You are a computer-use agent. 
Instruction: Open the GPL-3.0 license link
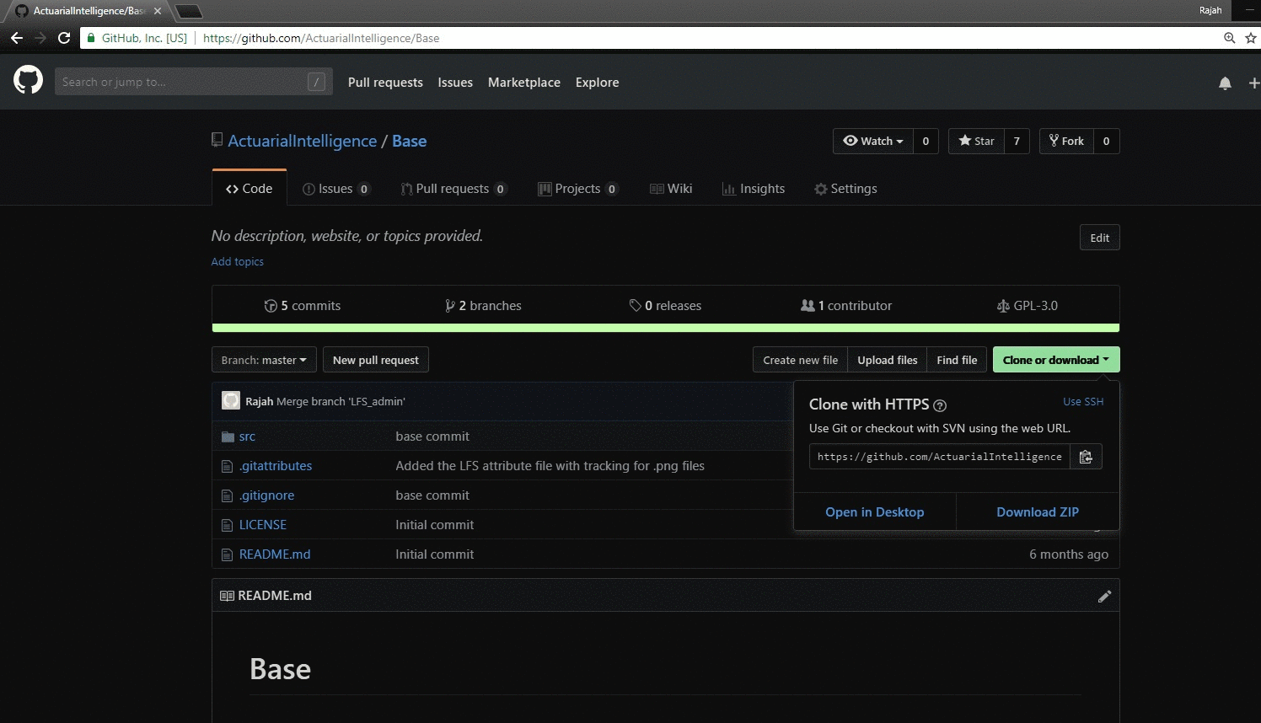click(1028, 306)
